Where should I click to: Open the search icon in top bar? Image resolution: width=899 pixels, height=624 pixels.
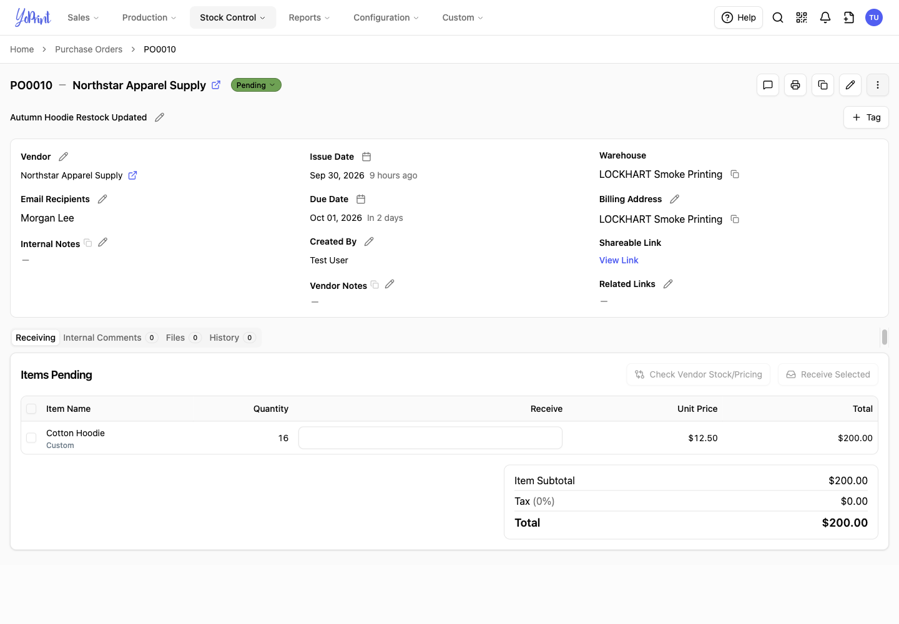tap(778, 17)
